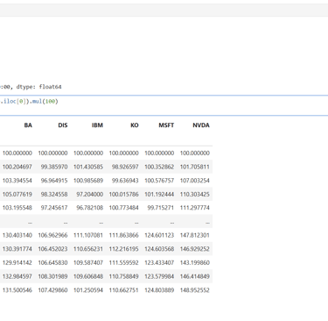Viewport: 328px width, 321px height.
Task: Click the MSFT value 124.601123
Action: coord(159,235)
